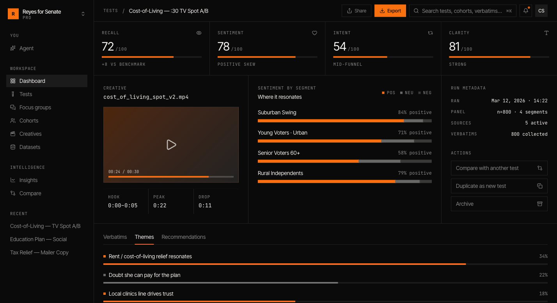Open recent Tax Relief — Mailer Copy
This screenshot has width=557, height=303.
pyautogui.click(x=47, y=252)
